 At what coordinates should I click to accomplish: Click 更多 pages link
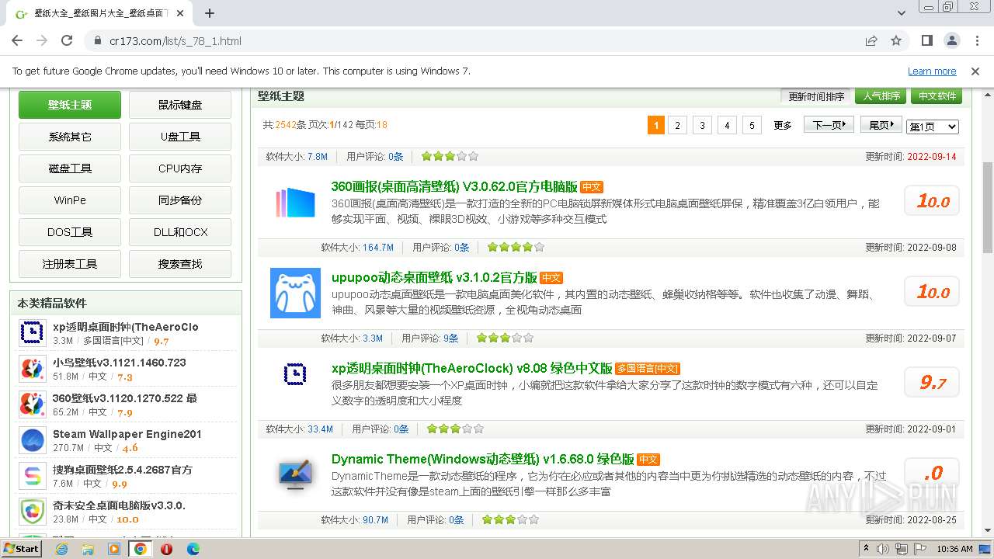point(783,126)
